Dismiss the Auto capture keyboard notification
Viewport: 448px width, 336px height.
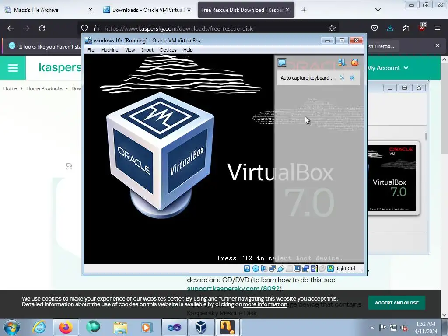coord(352,78)
